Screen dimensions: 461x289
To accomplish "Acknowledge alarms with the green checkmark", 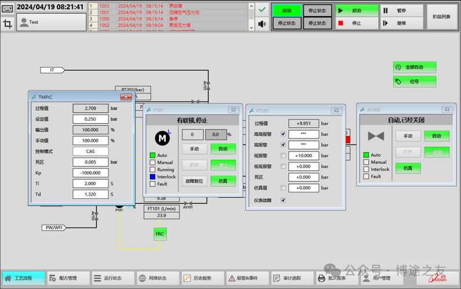I will point(262,10).
